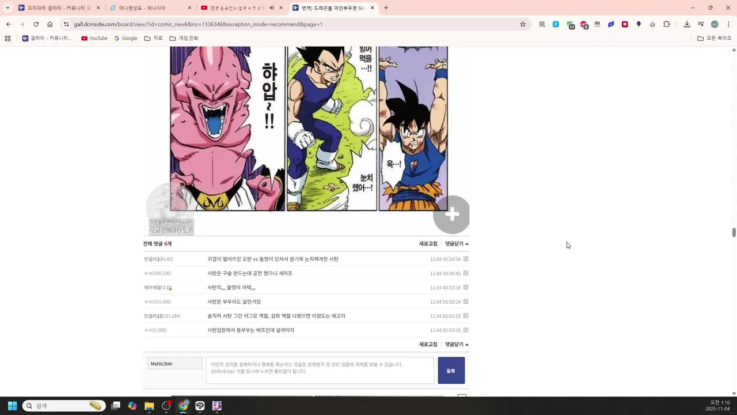Open the 갤러리 - 커뮤니티 bookmark
This screenshot has width=737, height=415.
[x=47, y=38]
